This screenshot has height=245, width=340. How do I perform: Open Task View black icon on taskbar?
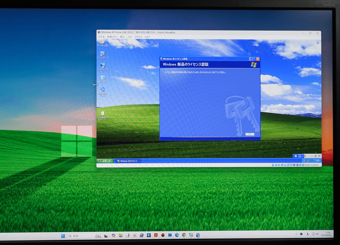pos(106,236)
